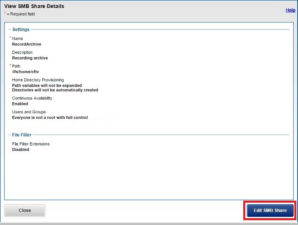The height and width of the screenshot is (225, 298).
Task: Click the Continuous Availability label
Action: tap(32, 98)
